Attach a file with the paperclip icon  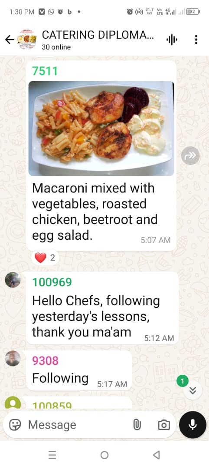(137, 425)
